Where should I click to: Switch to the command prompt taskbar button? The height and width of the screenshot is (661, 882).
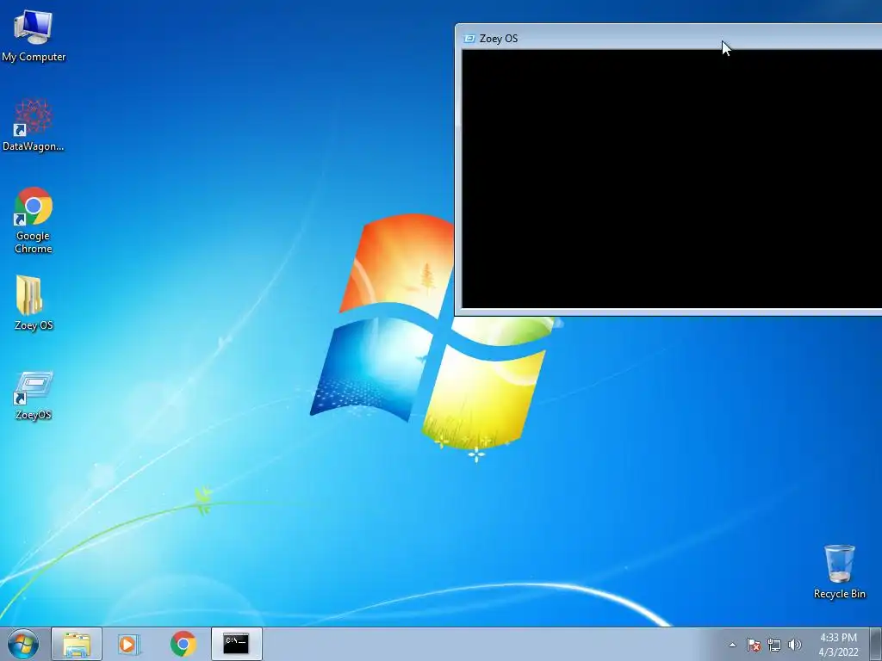pos(236,644)
